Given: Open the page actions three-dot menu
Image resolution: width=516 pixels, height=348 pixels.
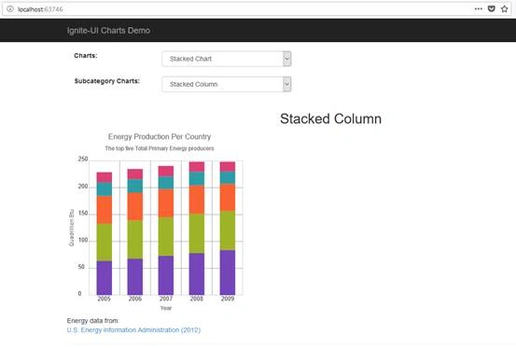Looking at the screenshot, I should click(479, 9).
